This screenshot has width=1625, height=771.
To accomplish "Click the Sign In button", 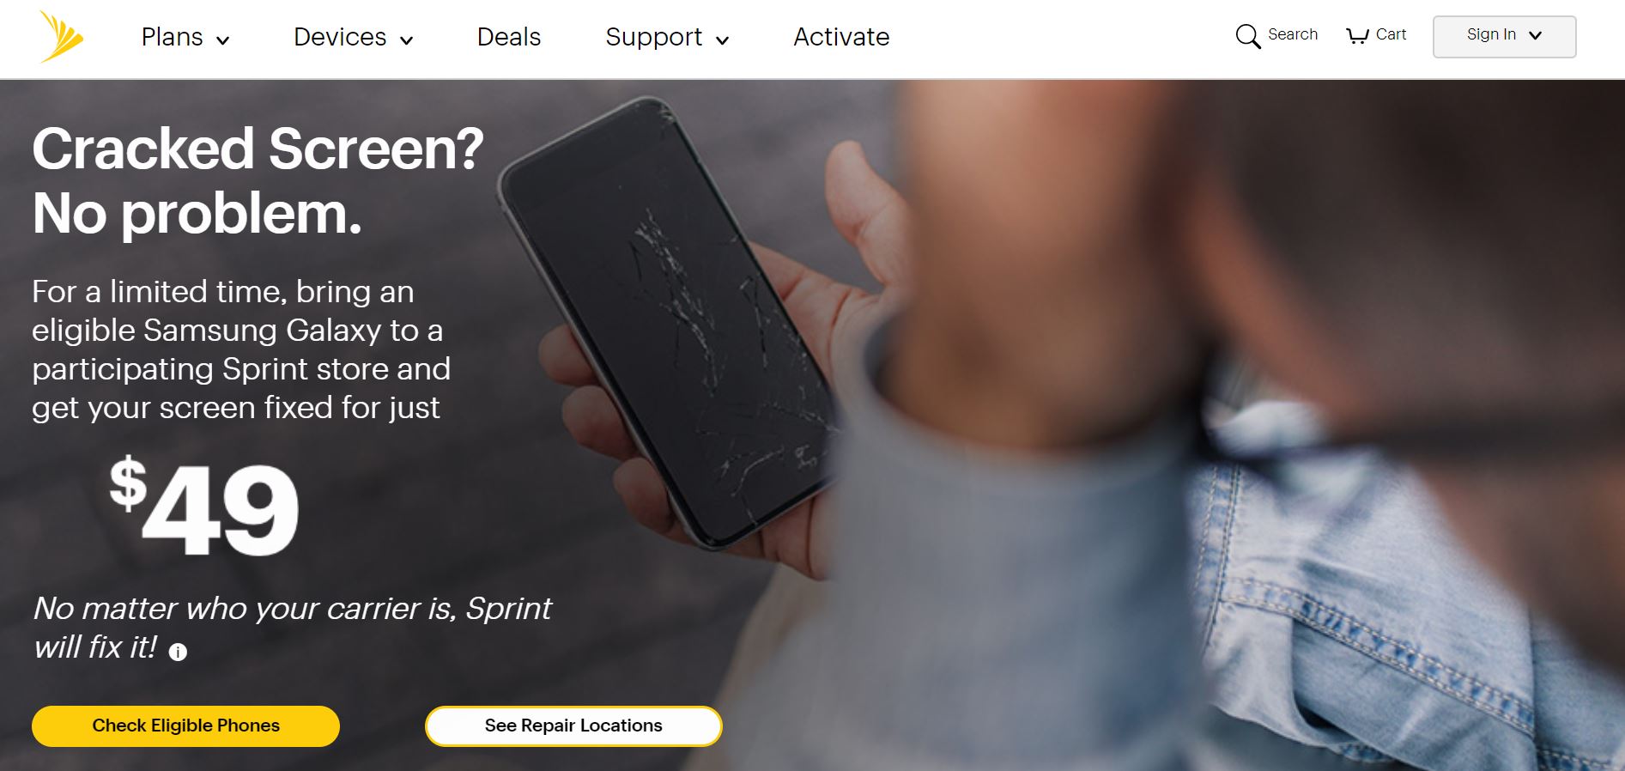I will coord(1504,37).
